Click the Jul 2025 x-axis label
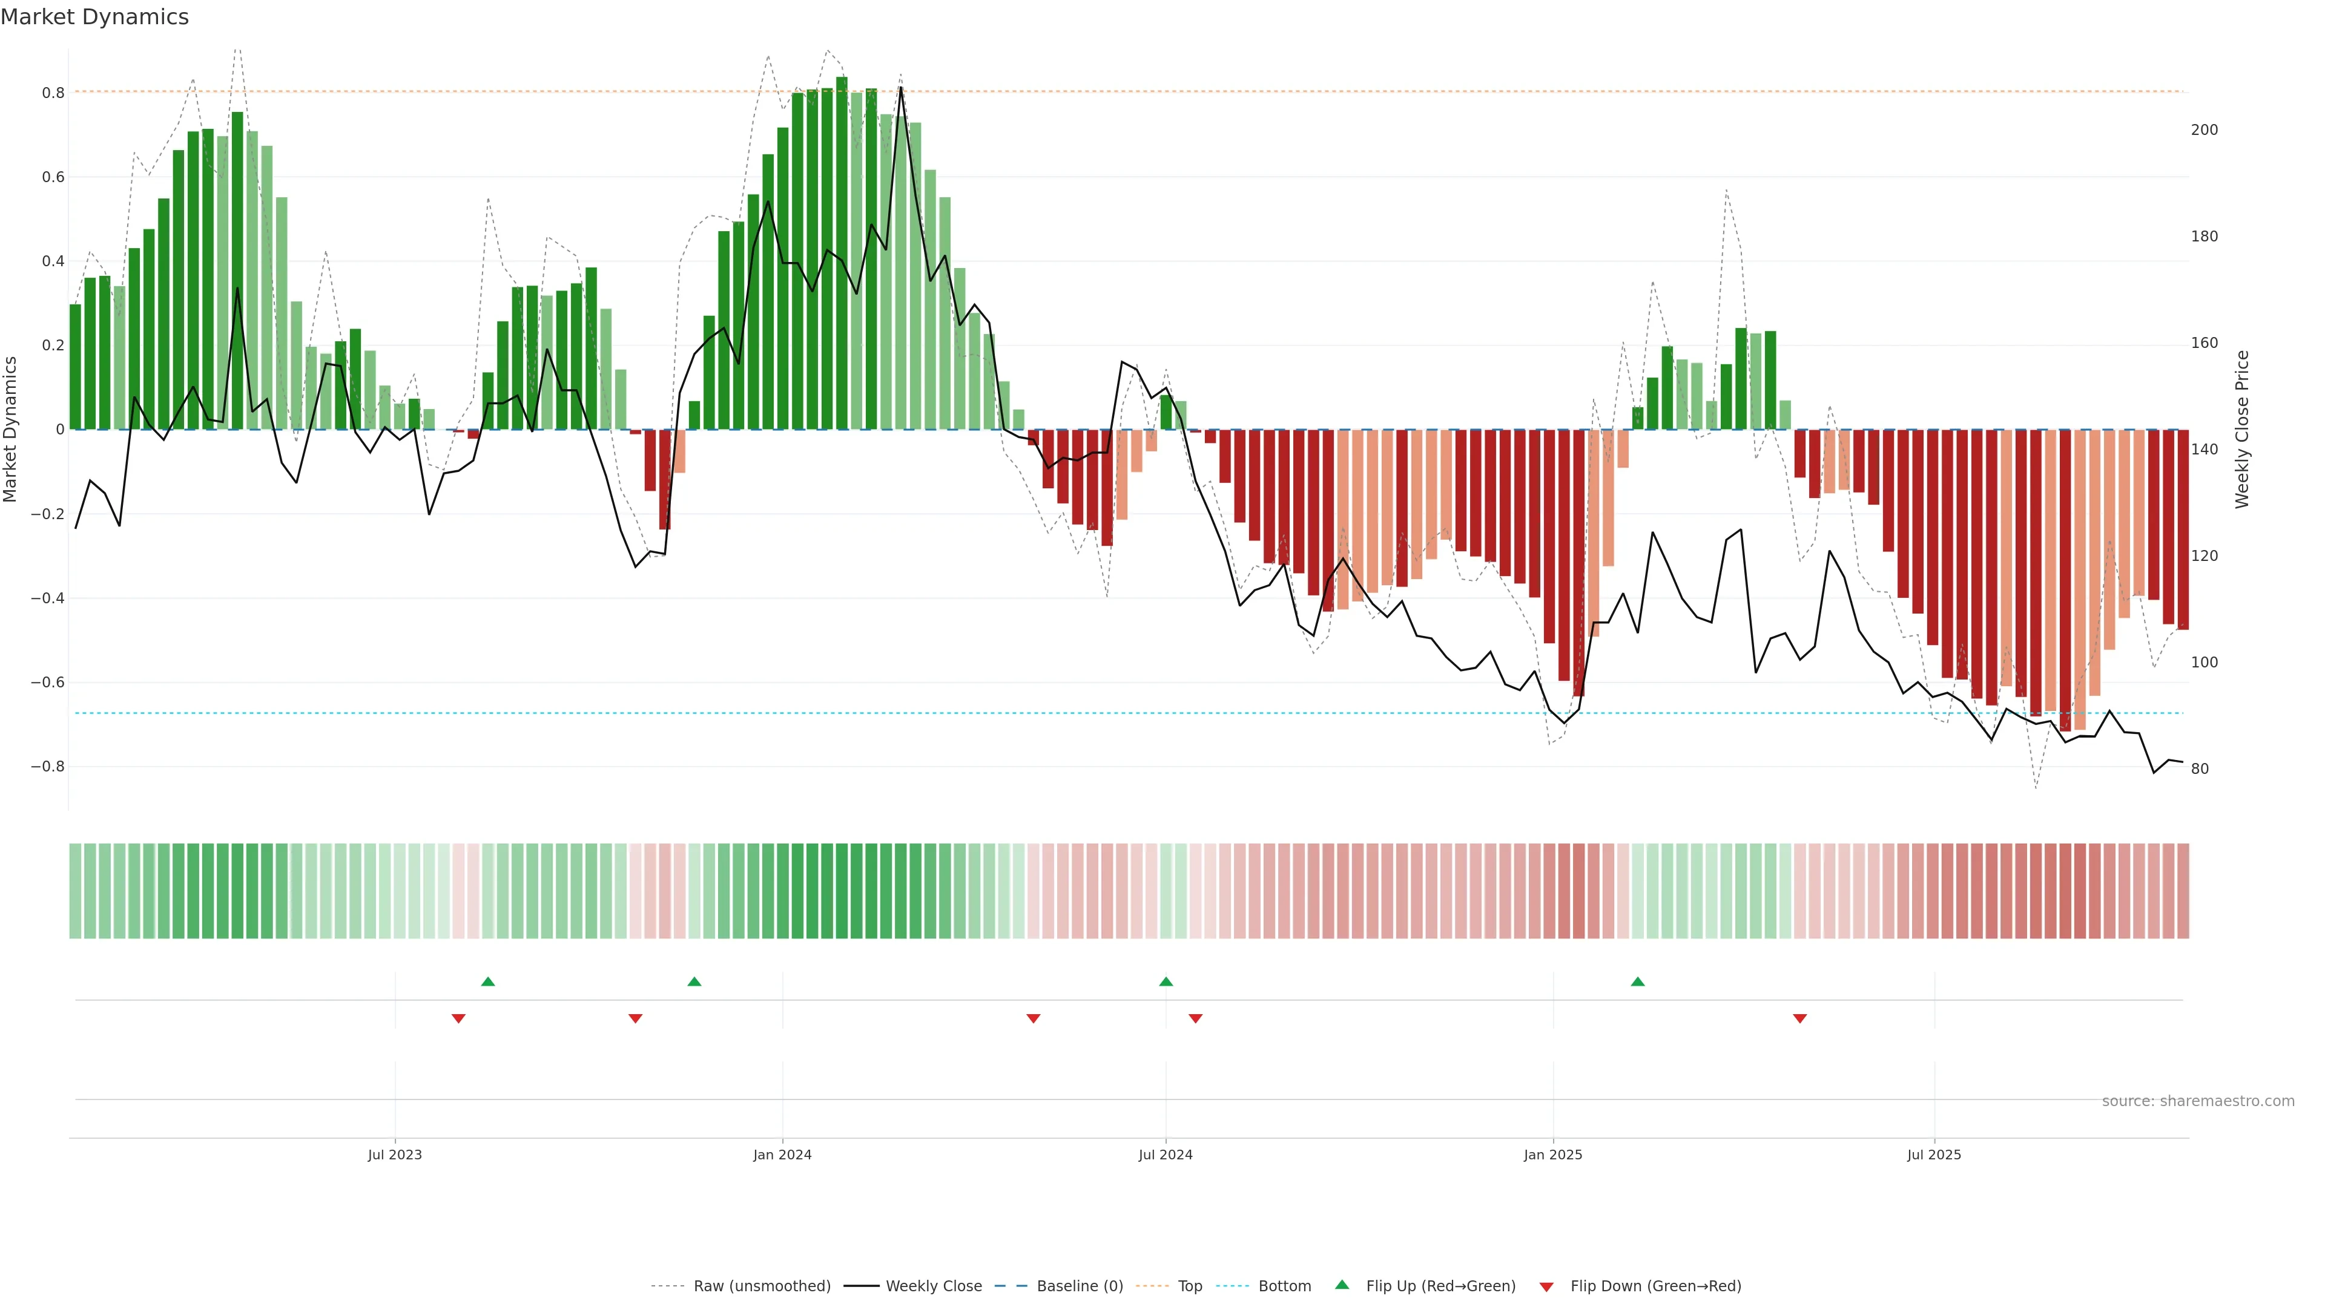Screen dimensions: 2325x1307 (x=1934, y=1155)
